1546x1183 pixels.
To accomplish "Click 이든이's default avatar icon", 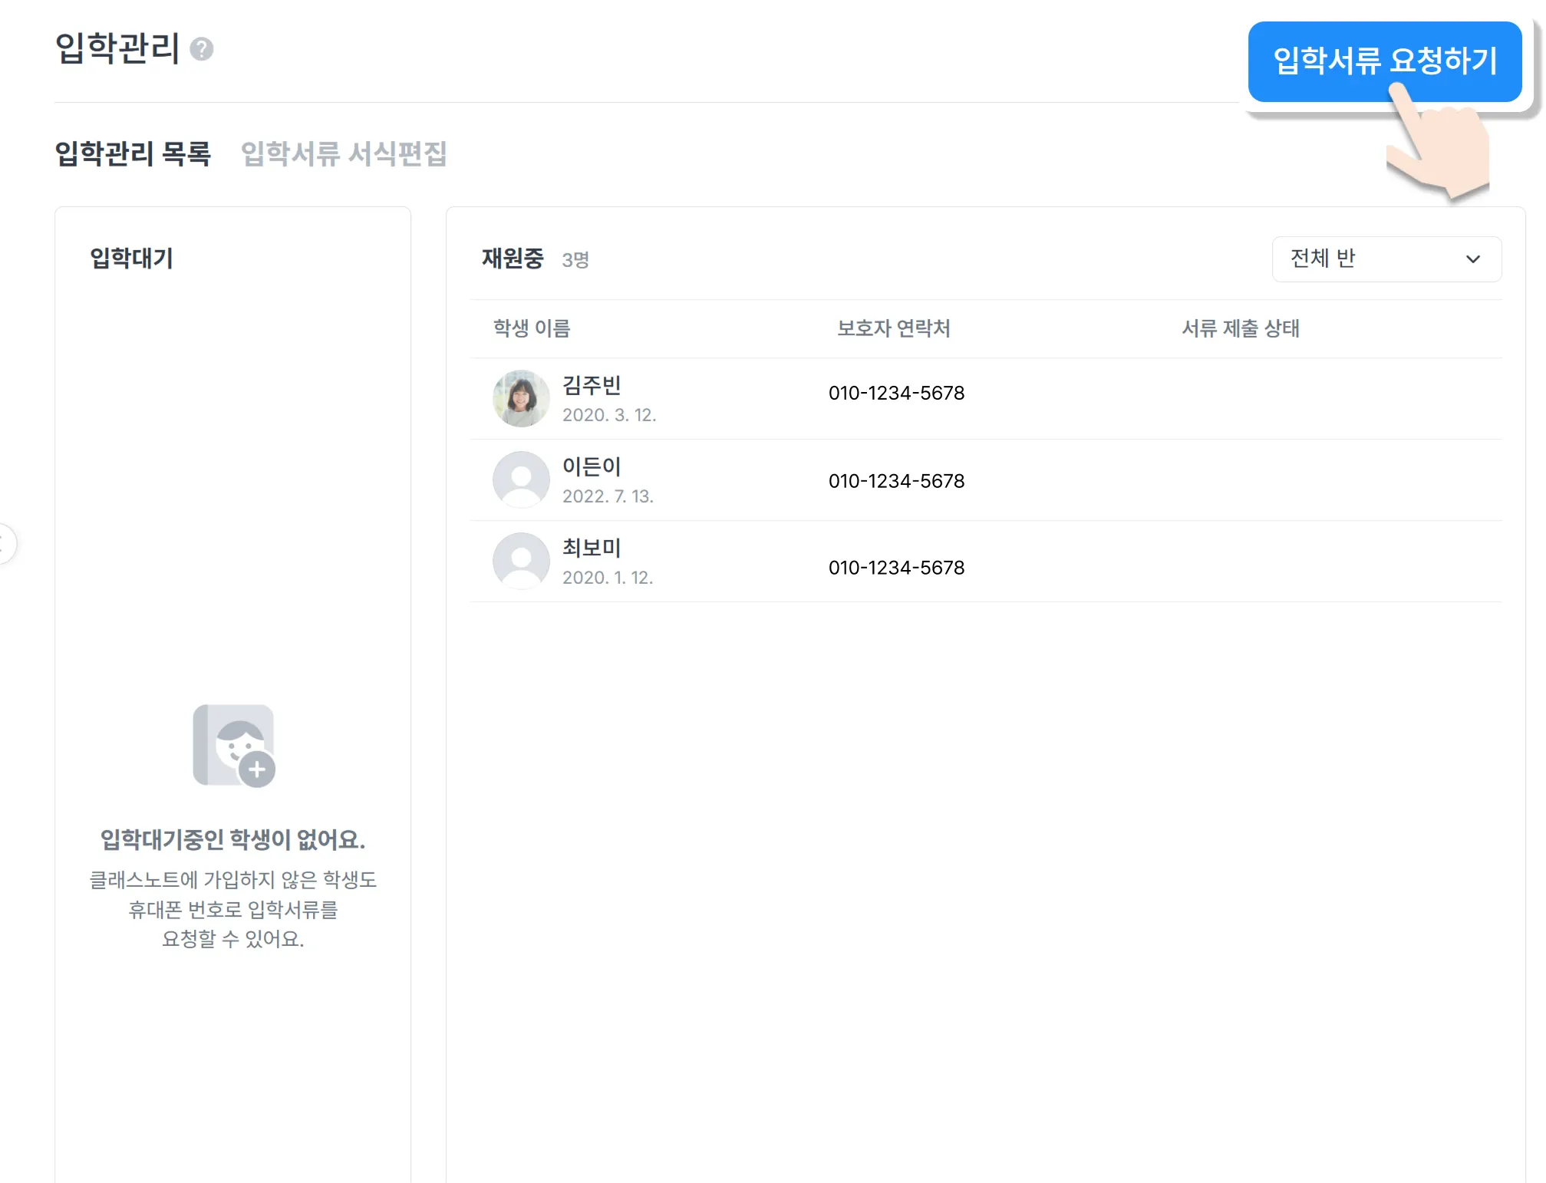I will (521, 479).
